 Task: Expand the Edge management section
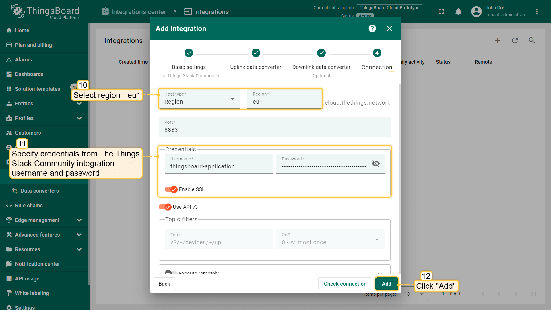point(79,220)
